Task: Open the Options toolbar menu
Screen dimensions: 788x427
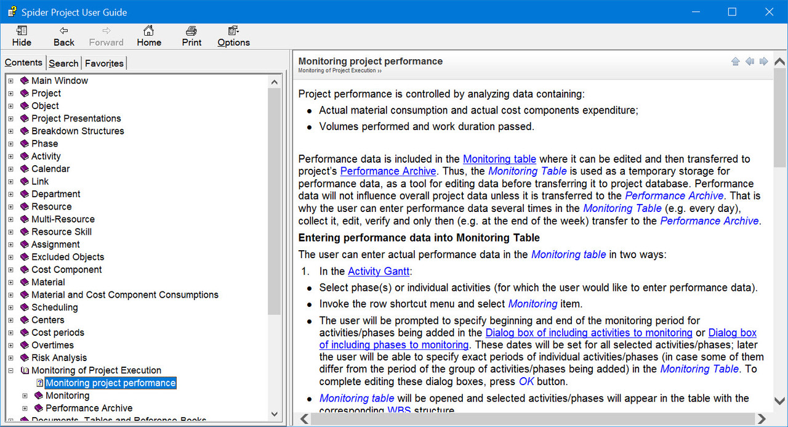Action: coord(233,36)
